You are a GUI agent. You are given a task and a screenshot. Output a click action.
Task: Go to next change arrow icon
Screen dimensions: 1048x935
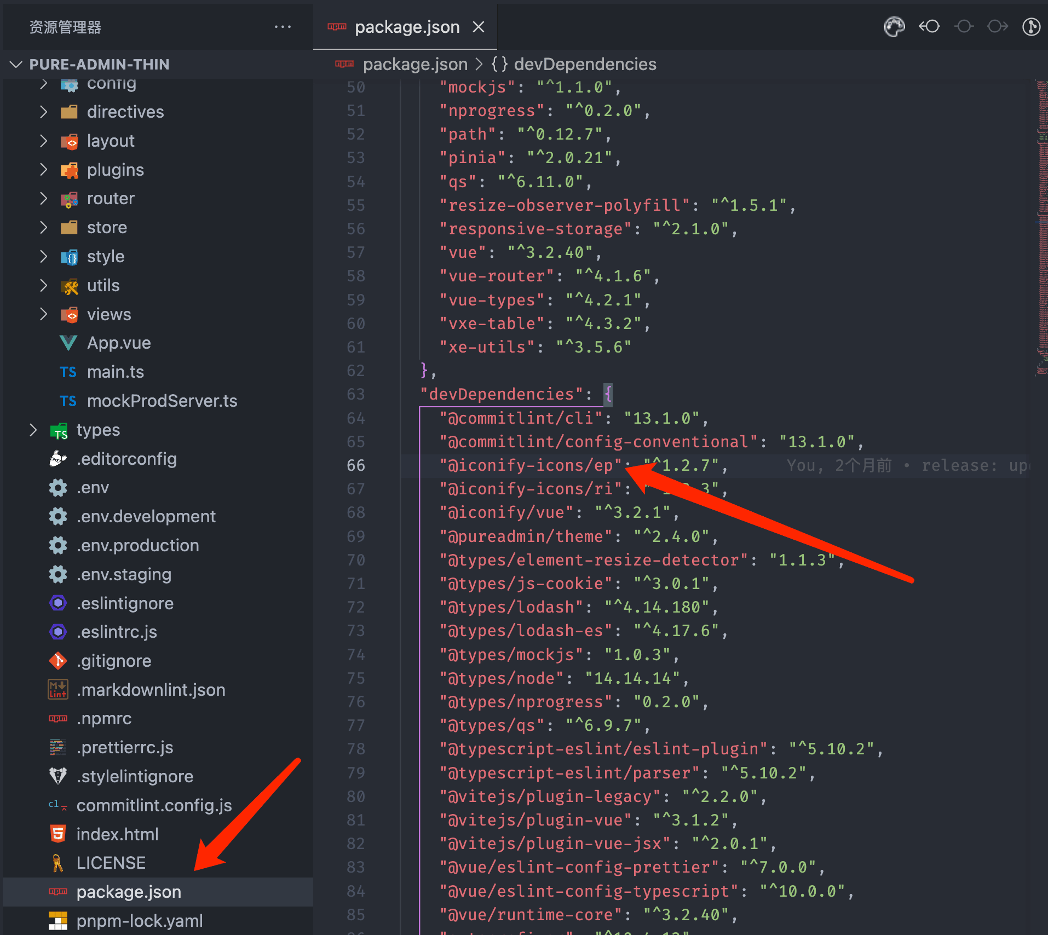(x=998, y=26)
